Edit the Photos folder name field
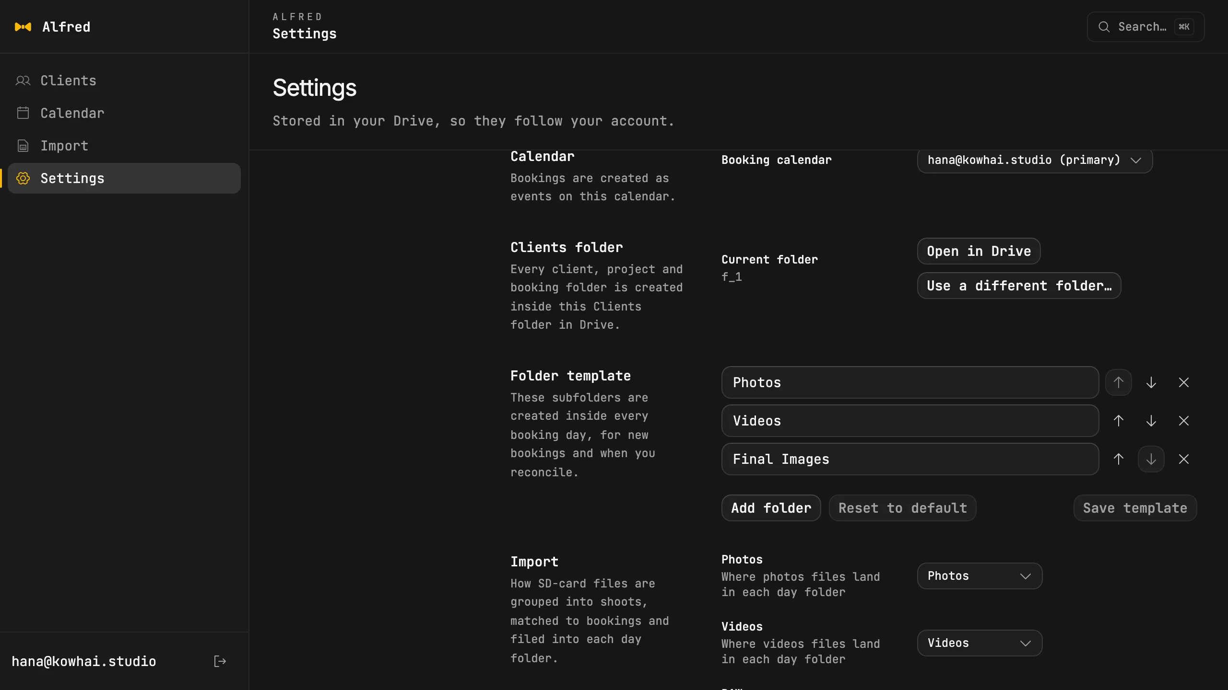This screenshot has height=690, width=1228. click(910, 382)
